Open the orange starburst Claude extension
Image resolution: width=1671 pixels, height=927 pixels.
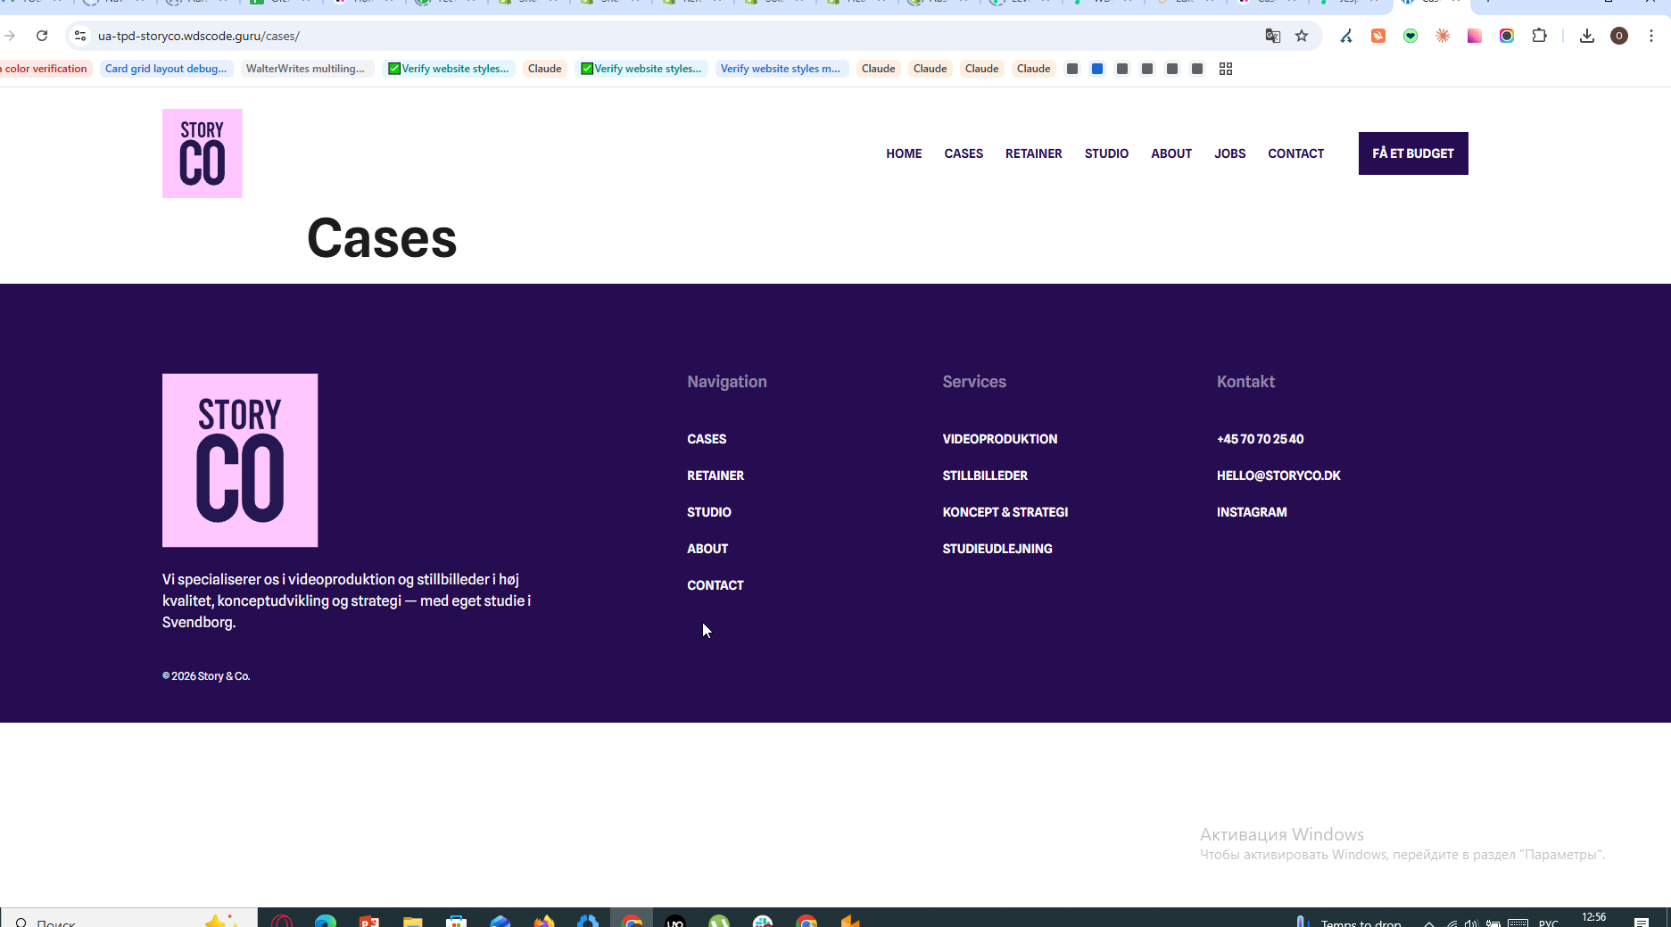coord(1443,36)
